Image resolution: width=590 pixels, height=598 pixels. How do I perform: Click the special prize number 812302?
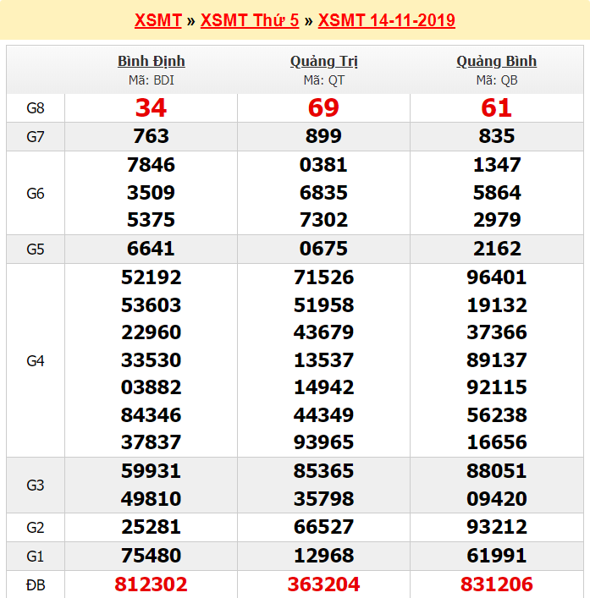coord(152,584)
